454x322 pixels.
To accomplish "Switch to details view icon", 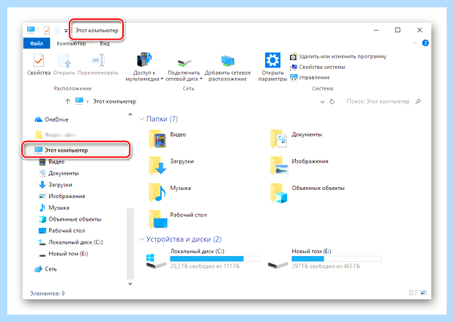I will click(413, 293).
